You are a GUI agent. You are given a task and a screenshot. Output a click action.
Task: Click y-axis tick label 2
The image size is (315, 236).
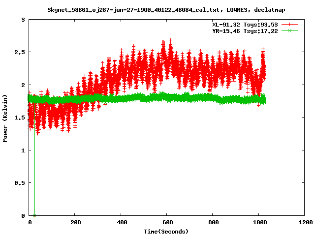(23, 85)
